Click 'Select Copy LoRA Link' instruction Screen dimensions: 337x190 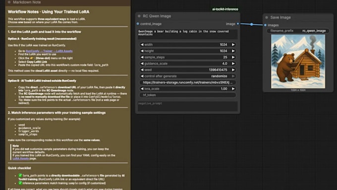(x=33, y=62)
